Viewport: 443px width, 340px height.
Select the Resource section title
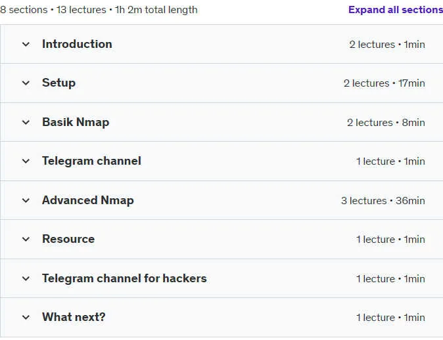pos(68,239)
